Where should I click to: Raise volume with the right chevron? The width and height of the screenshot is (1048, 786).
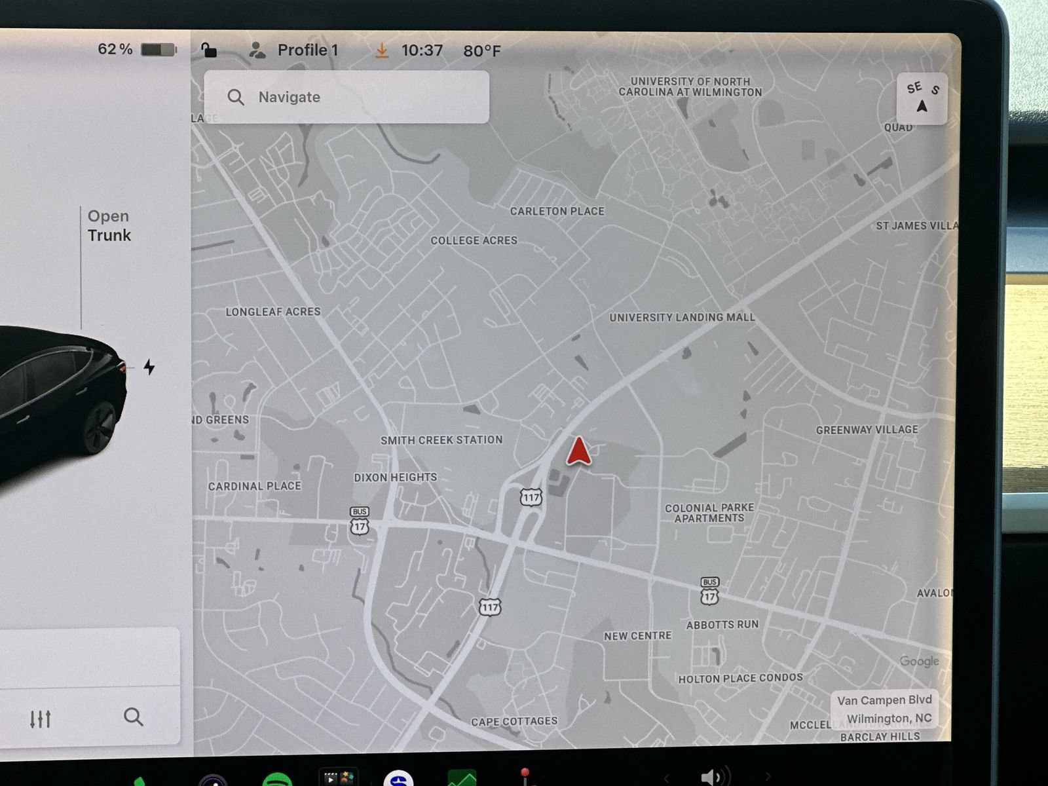(x=768, y=777)
